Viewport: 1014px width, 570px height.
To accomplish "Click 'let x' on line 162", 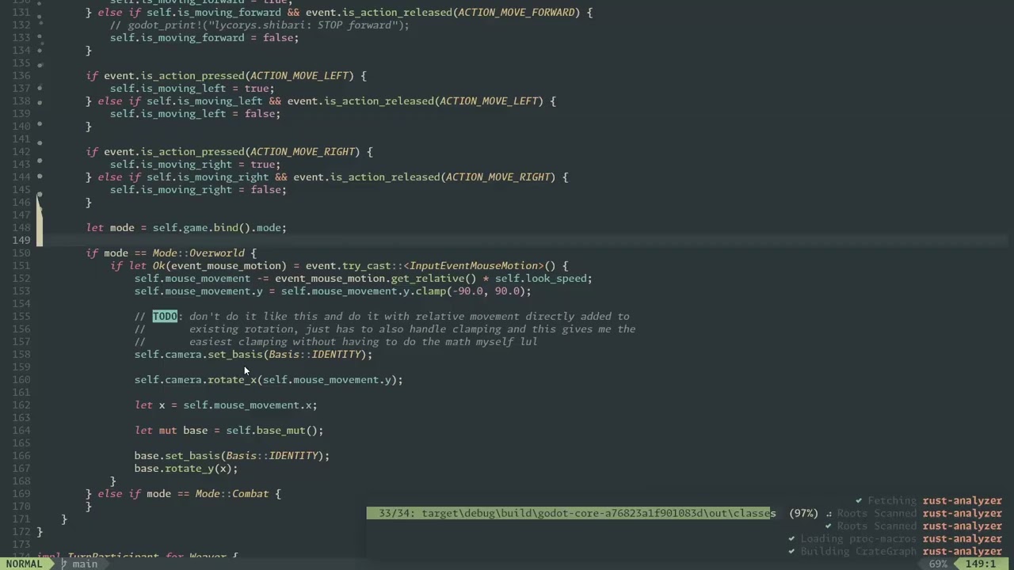I will click(x=150, y=405).
